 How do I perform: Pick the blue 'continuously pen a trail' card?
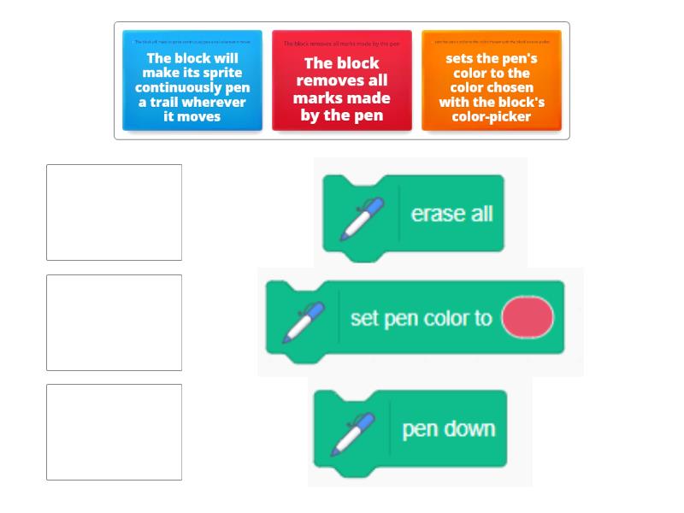[192, 80]
